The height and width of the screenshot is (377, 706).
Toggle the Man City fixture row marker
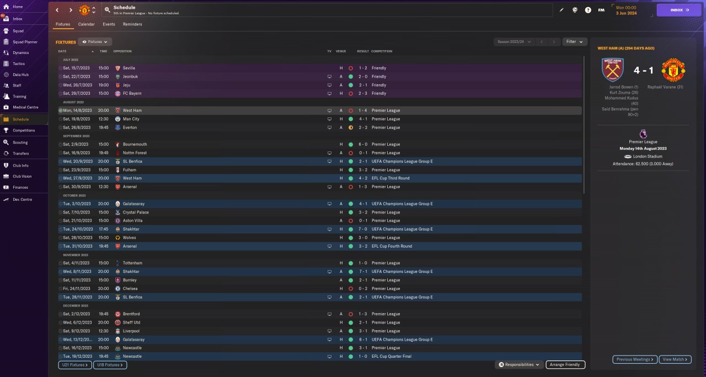click(61, 119)
